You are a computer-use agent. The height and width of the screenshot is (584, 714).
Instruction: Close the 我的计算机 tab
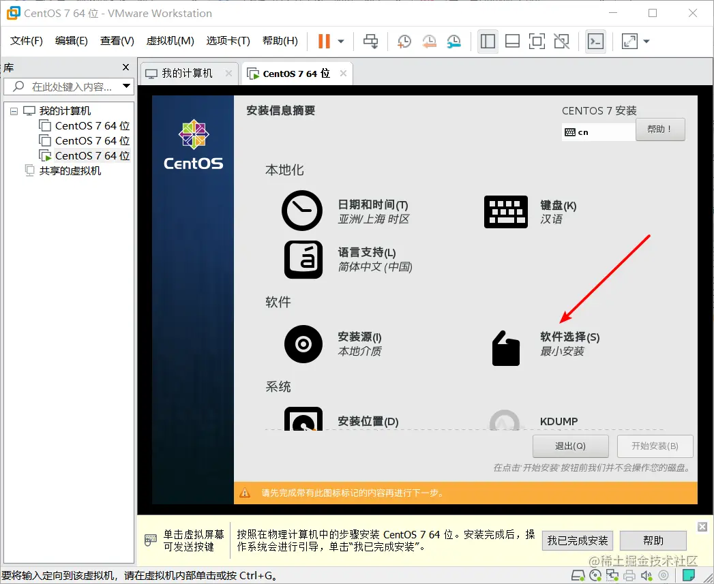coord(228,74)
